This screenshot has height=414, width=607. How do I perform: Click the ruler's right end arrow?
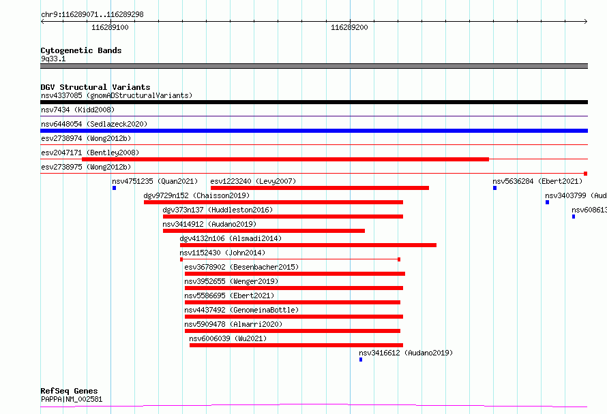coord(586,21)
